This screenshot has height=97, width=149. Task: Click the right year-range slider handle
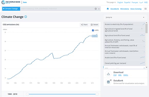(97, 94)
